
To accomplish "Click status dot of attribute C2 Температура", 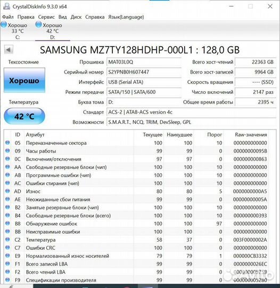I will (7, 239).
